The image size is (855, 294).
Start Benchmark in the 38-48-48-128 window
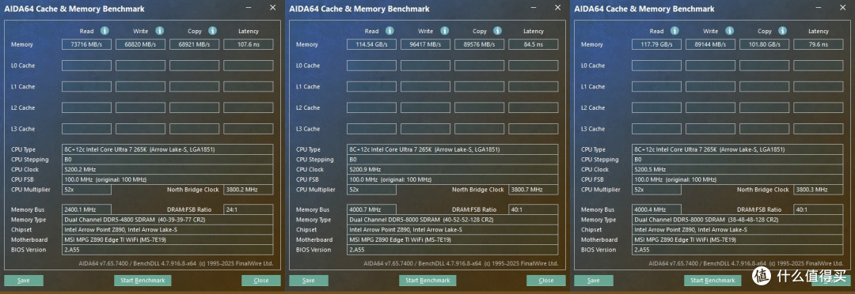(712, 281)
